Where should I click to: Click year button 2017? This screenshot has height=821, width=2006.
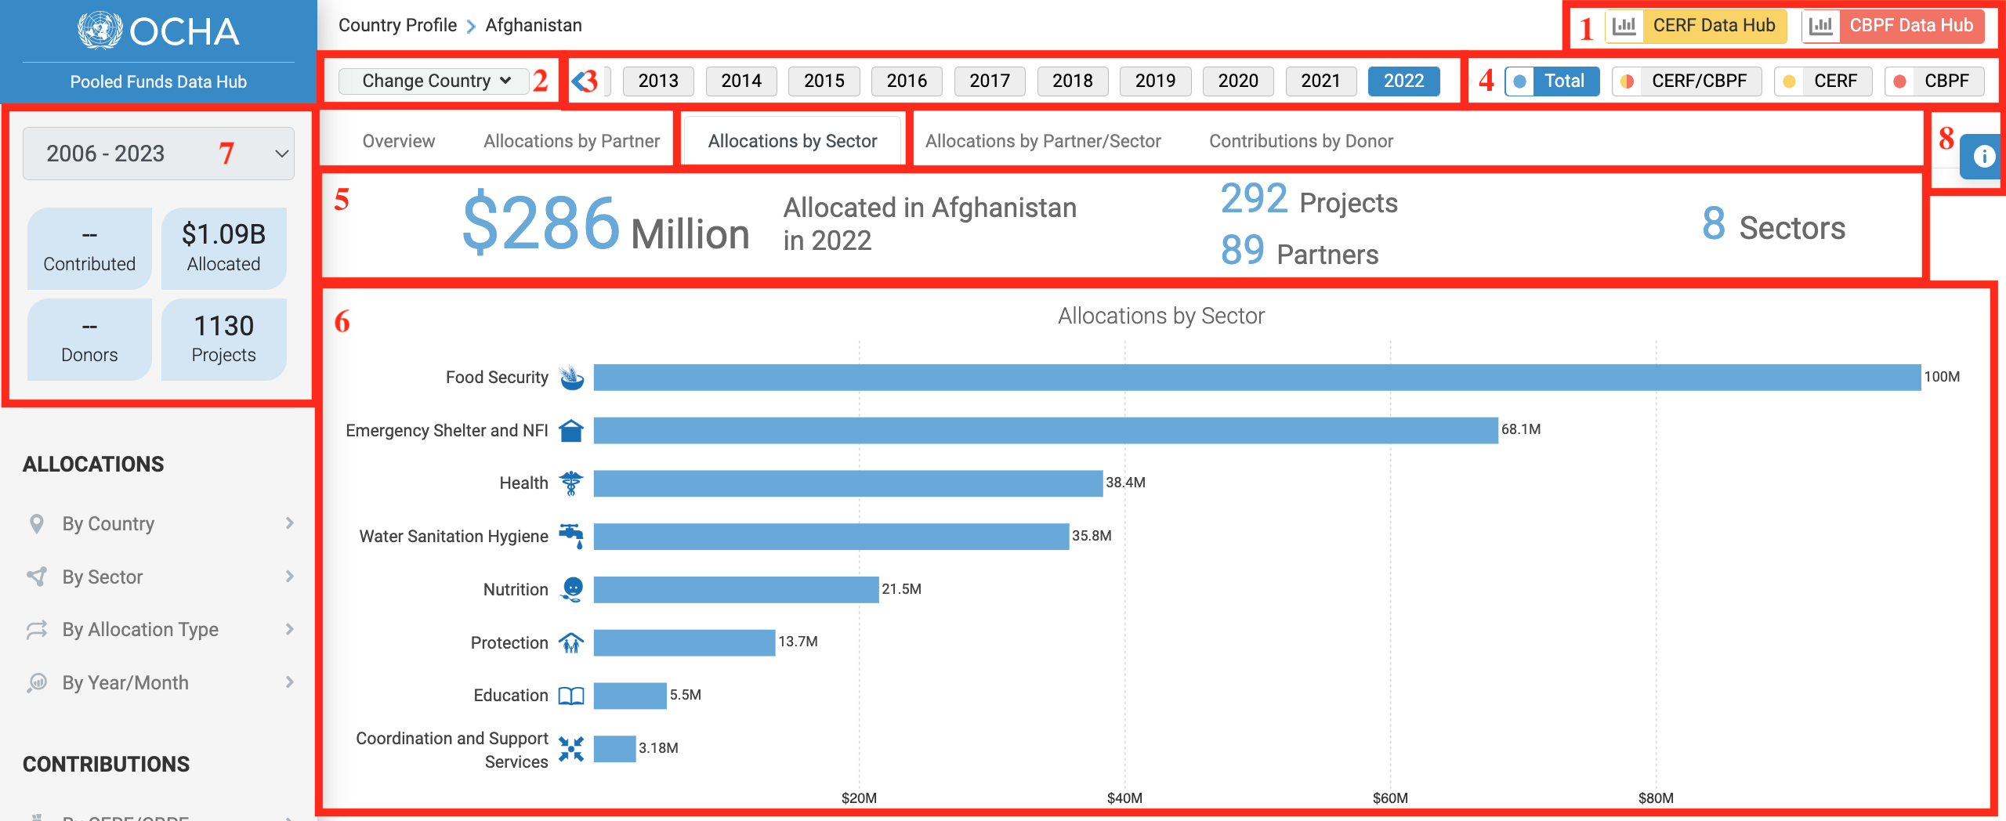click(x=990, y=81)
